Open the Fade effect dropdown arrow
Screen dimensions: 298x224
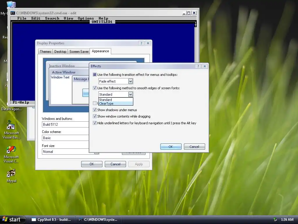130,81
